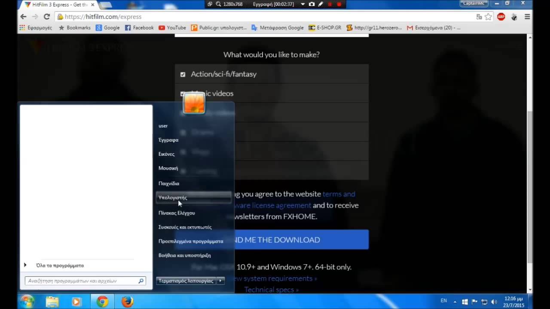Viewport: 550px width, 309px height.
Task: Open Μουσική from the Start menu
Action: coord(168,168)
